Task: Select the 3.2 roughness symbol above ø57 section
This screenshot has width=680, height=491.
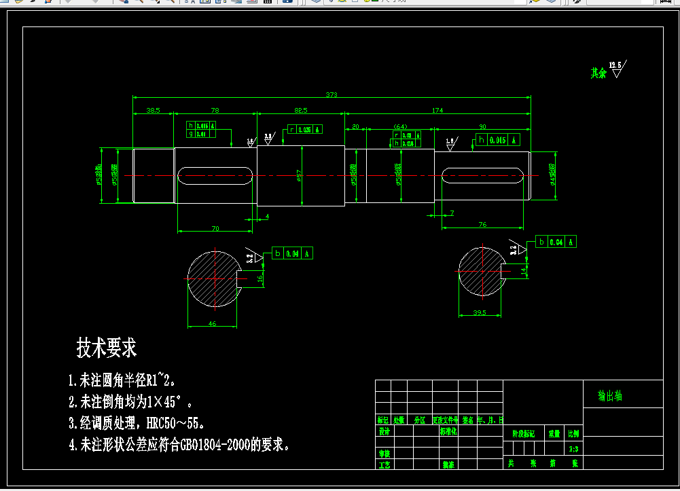Action: [x=269, y=139]
